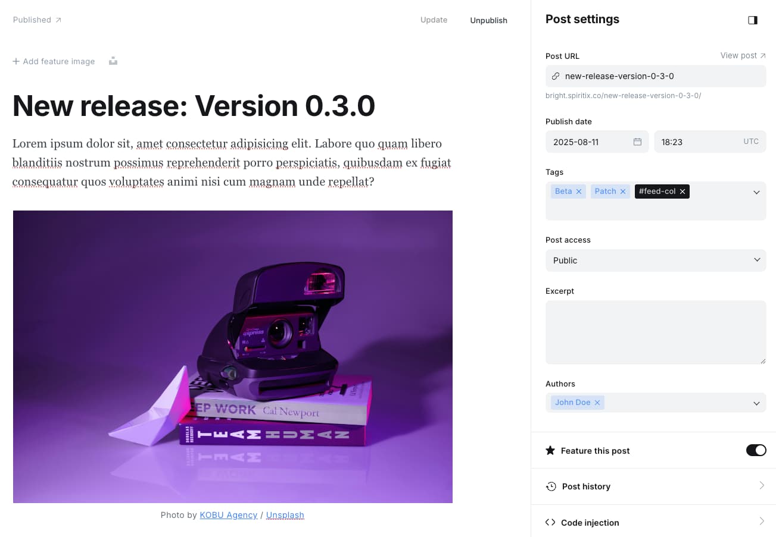The image size is (776, 537).
Task: Click the Update button
Action: coord(434,20)
